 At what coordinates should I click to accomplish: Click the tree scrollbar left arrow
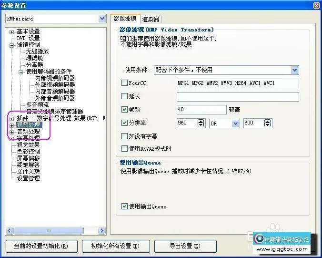pyautogui.click(x=10, y=231)
